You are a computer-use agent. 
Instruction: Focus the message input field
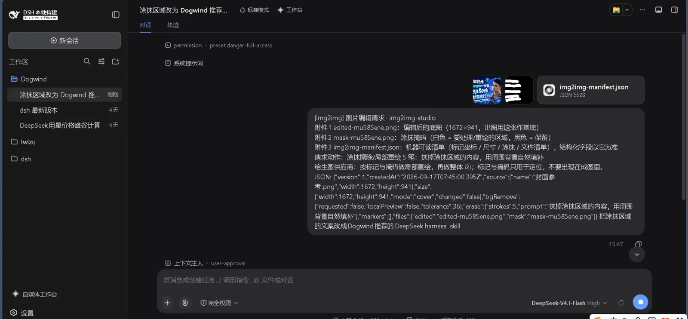pyautogui.click(x=404, y=280)
